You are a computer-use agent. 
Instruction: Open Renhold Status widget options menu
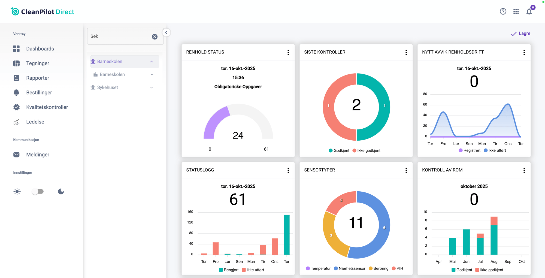click(288, 52)
